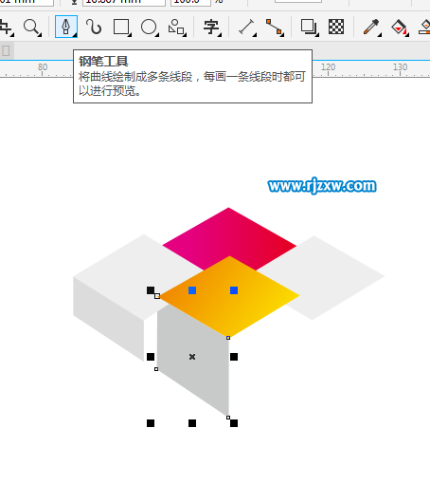Click the 100.0 percent scale field
Viewport: 430px width, 484px height.
pos(190,3)
